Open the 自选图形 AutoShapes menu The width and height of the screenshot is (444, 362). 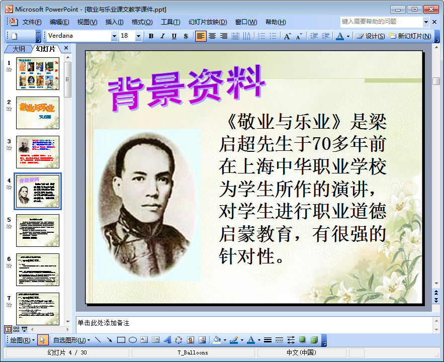pos(71,340)
